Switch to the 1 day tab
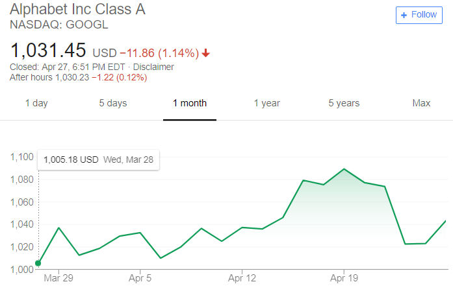The height and width of the screenshot is (295, 453). click(x=36, y=103)
